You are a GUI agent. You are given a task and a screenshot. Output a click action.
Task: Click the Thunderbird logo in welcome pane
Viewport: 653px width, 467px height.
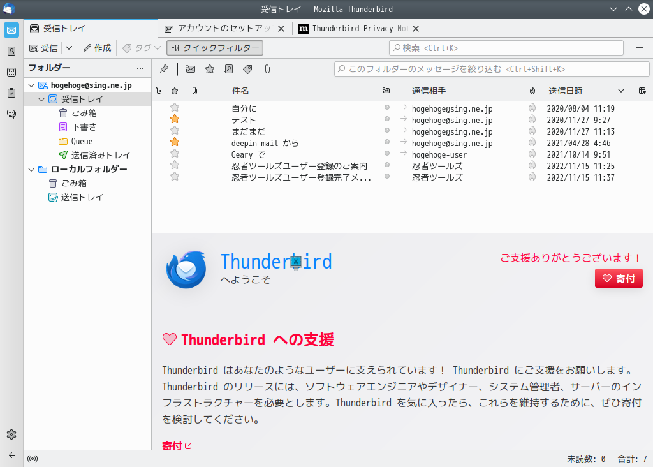186,269
